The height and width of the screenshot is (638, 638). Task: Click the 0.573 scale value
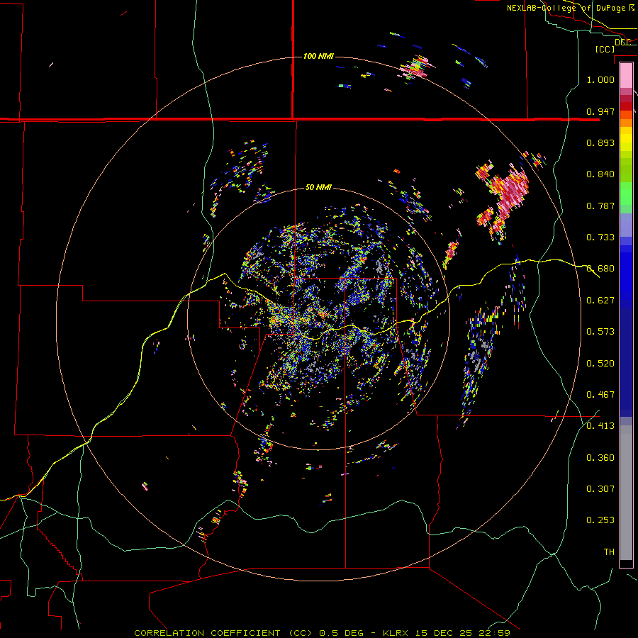(600, 332)
